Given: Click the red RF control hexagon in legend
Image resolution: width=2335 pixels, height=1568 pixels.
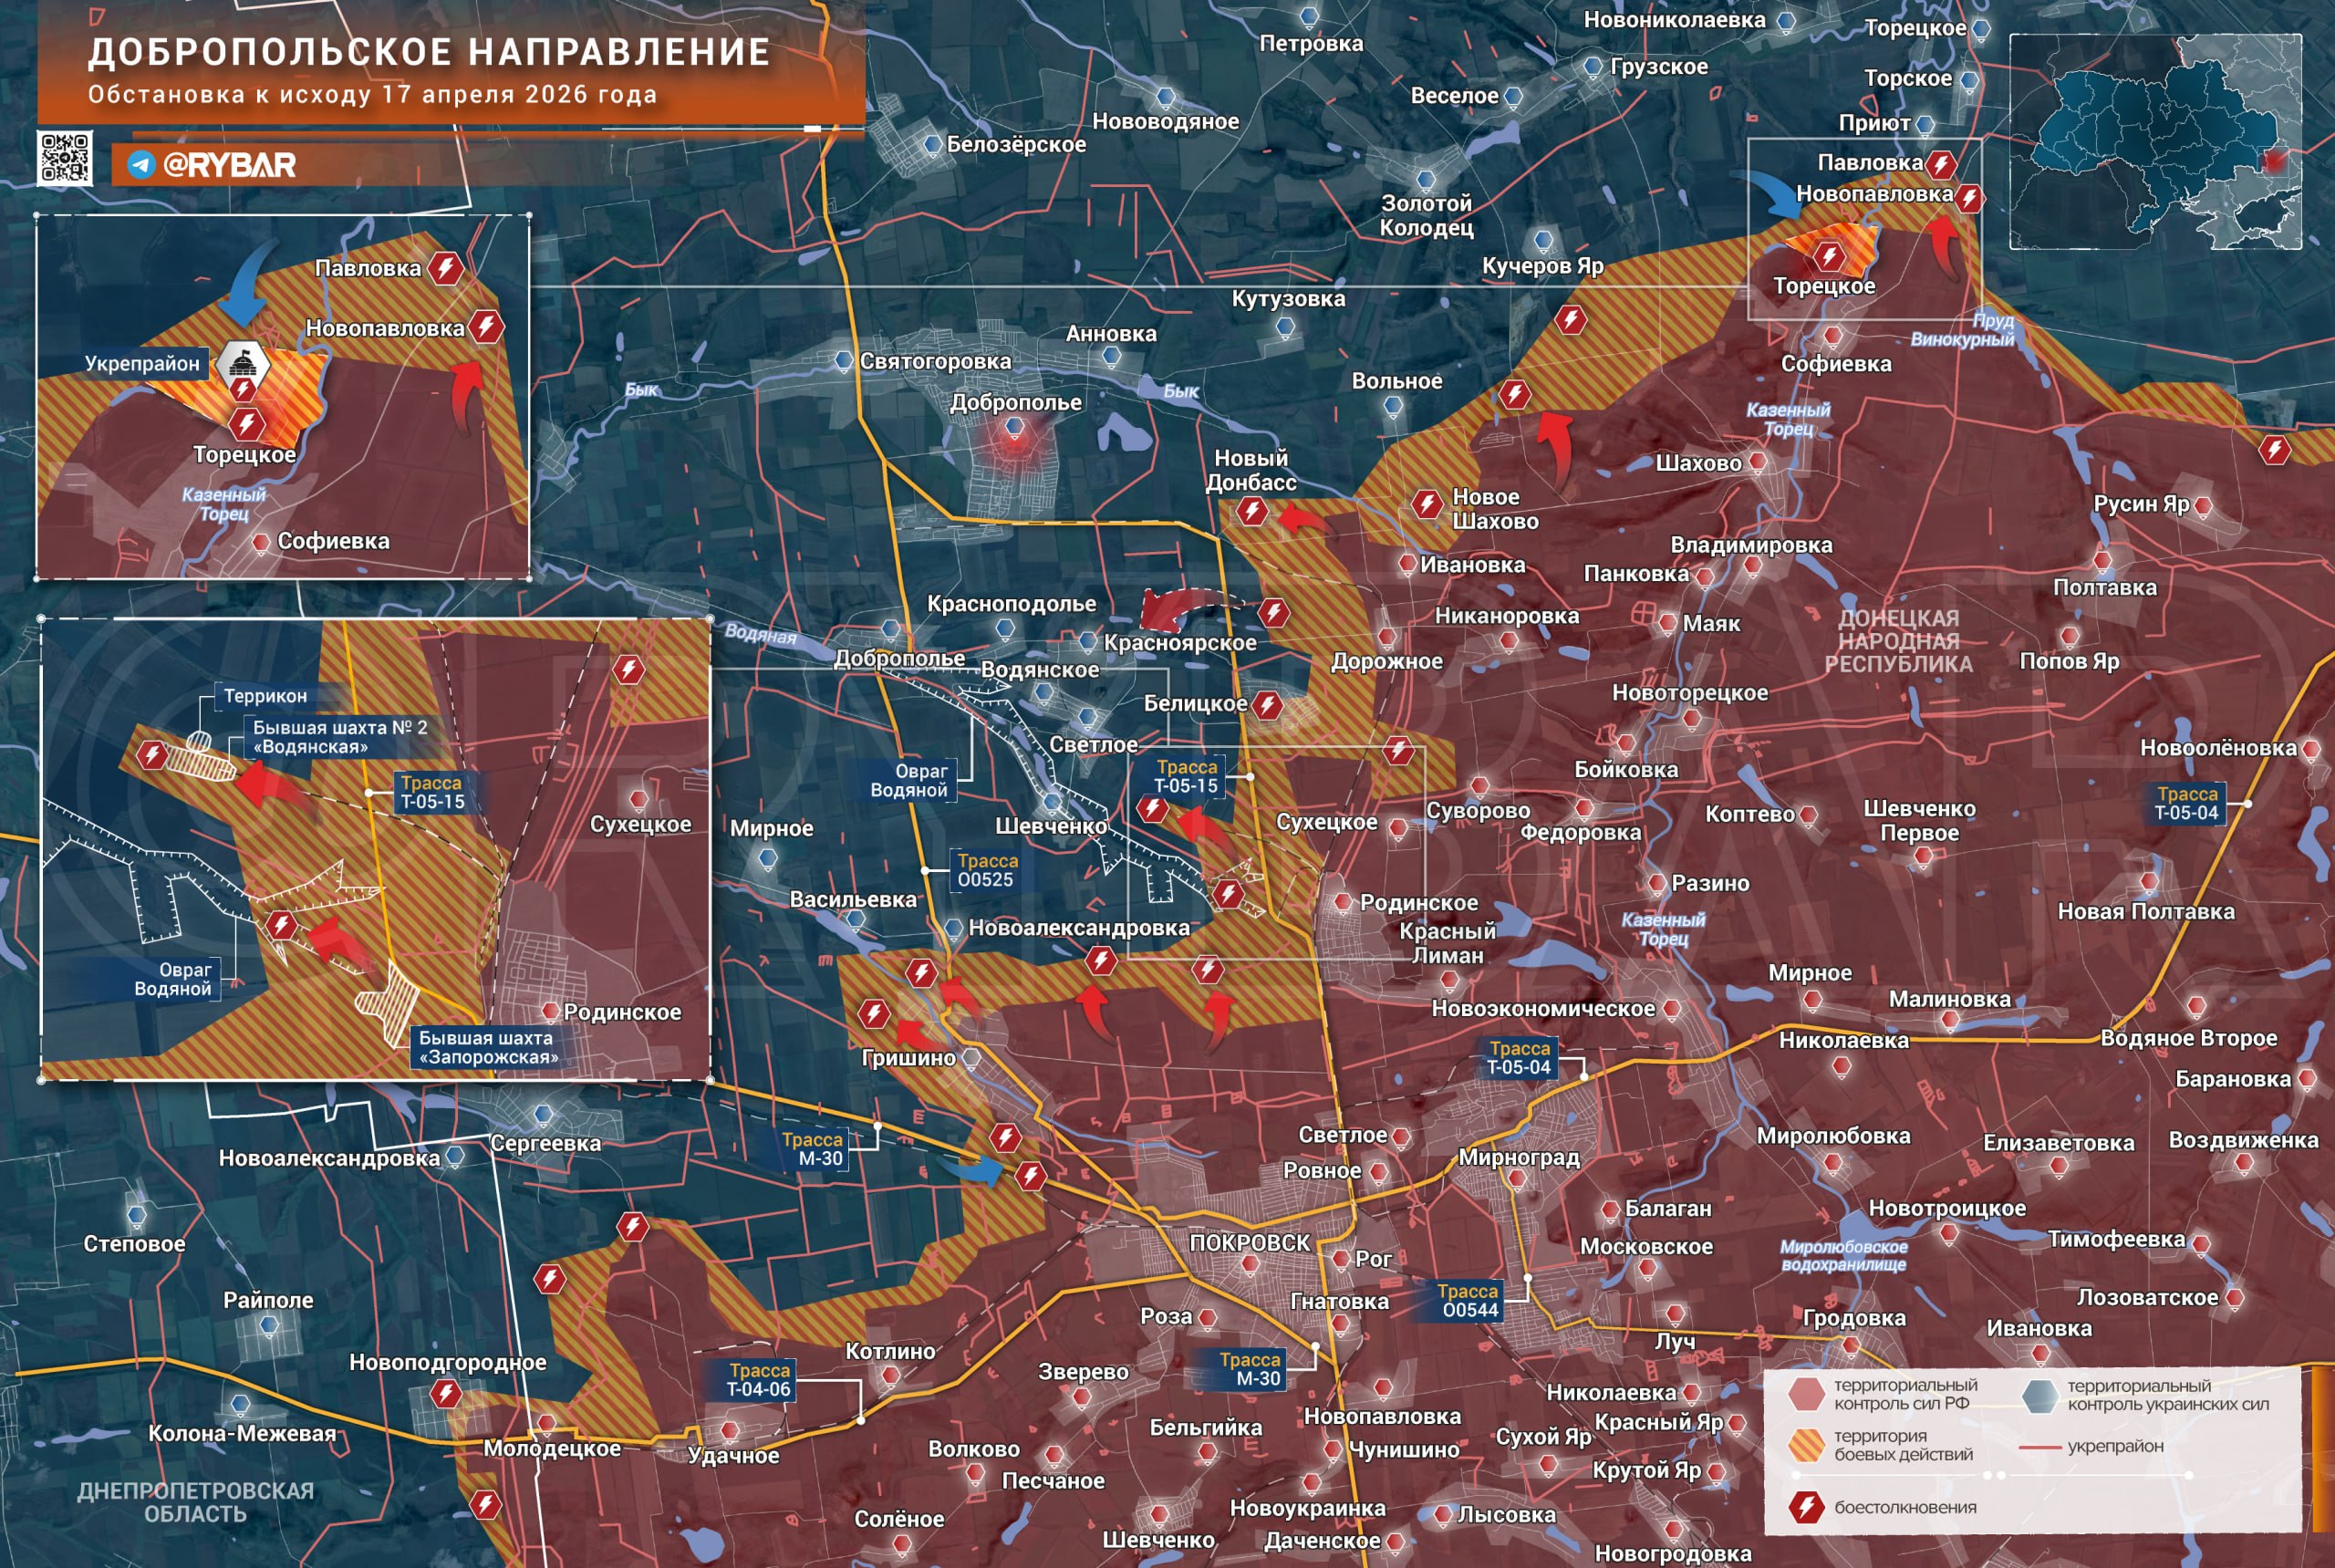Looking at the screenshot, I should coord(1806,1394).
